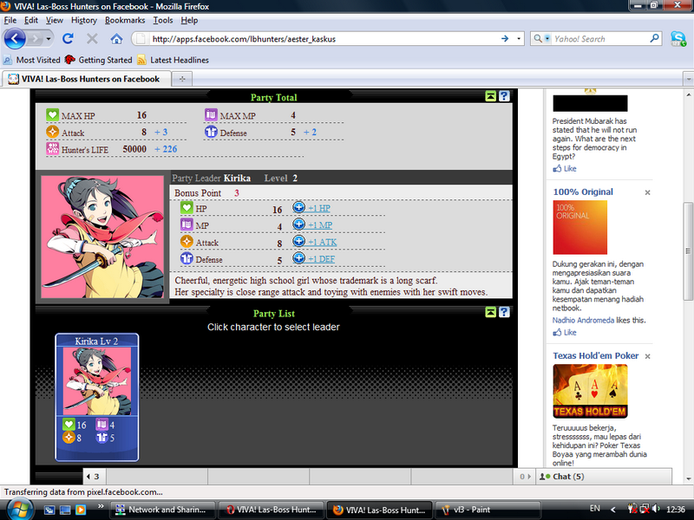Click the 100% Original ad image

(579, 227)
